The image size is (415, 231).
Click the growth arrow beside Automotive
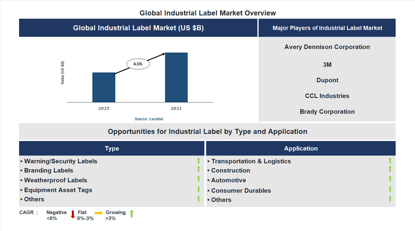(x=390, y=179)
